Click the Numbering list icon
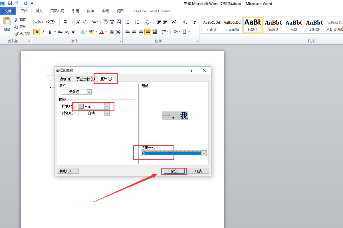The width and height of the screenshot is (343, 228). point(137,22)
